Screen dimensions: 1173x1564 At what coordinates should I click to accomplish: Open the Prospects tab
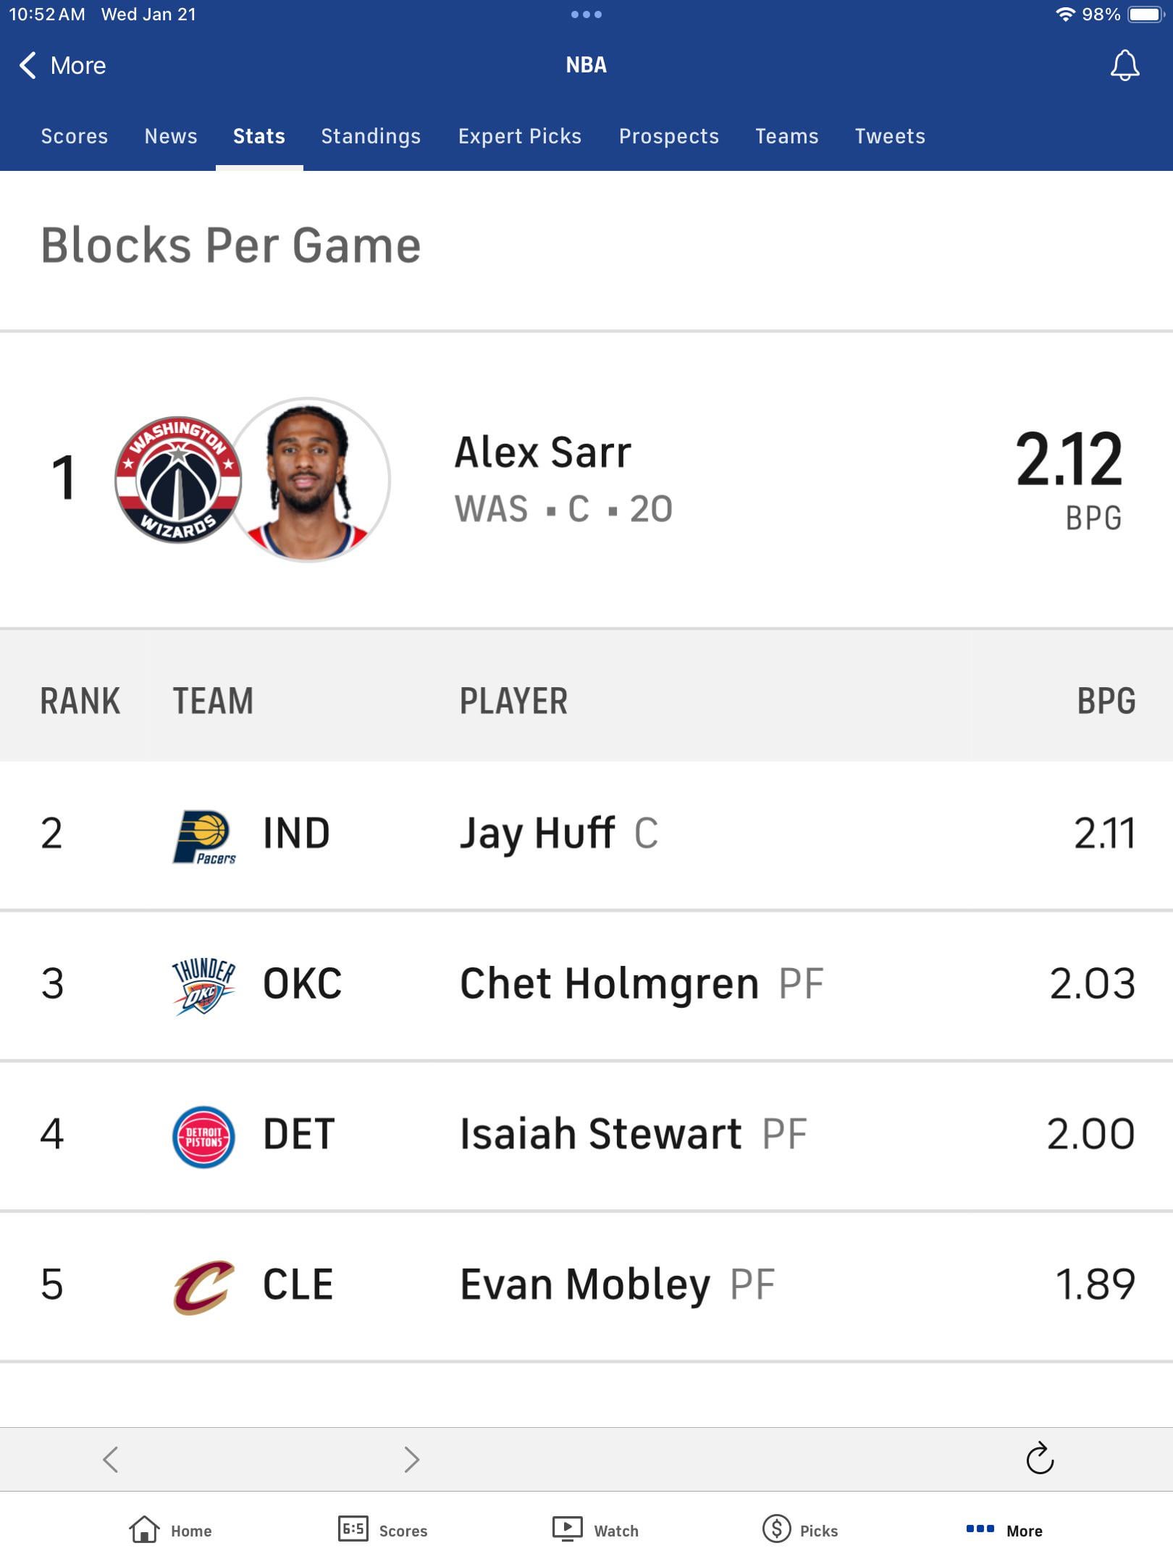click(x=669, y=136)
